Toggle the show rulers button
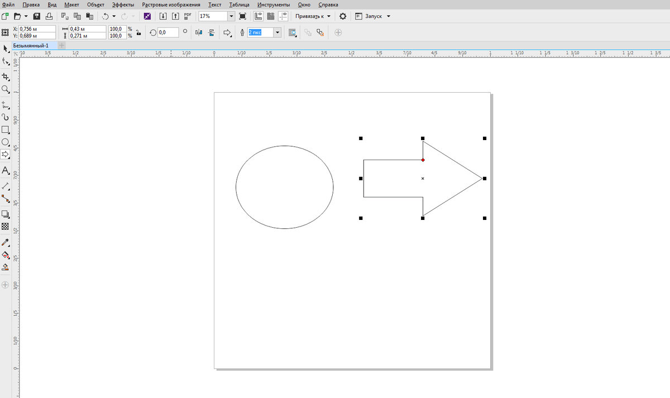Screen dimensions: 670x398 tap(259, 16)
